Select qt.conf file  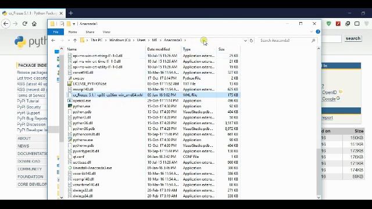[78, 157]
